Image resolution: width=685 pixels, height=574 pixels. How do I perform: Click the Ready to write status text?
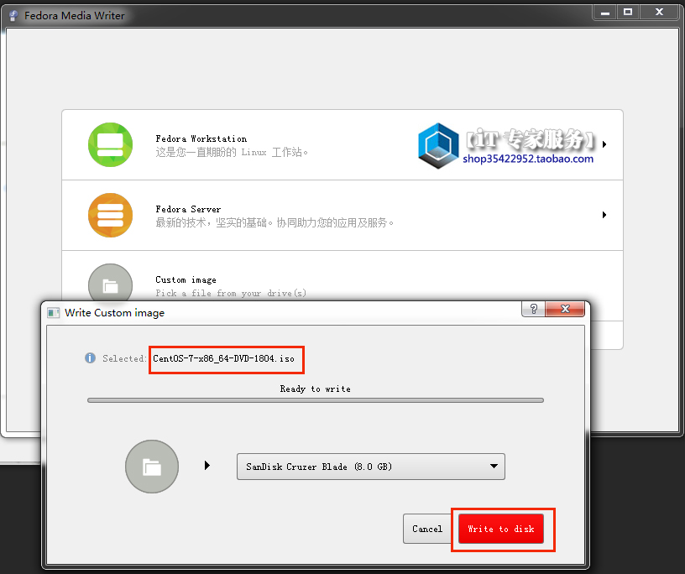coord(316,389)
